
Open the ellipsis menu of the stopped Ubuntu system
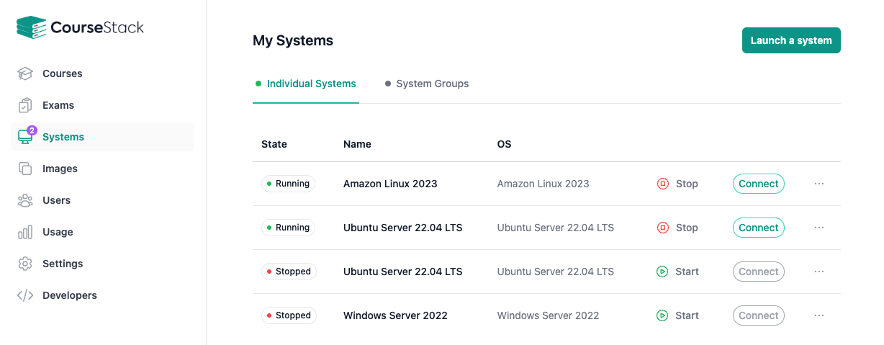click(x=819, y=272)
